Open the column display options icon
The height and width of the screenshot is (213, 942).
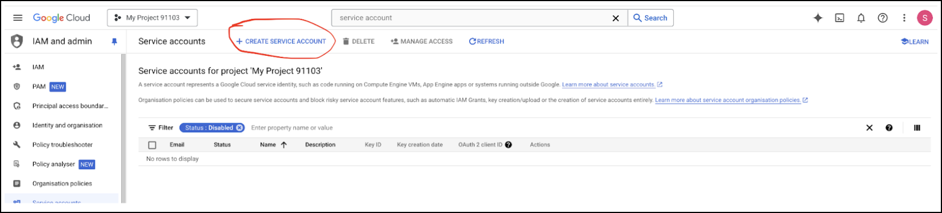pos(917,128)
